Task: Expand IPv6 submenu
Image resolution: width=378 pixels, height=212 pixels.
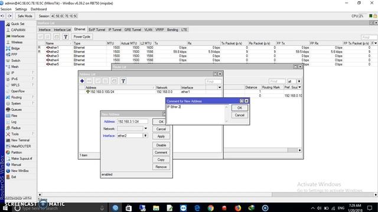Action: [33, 79]
